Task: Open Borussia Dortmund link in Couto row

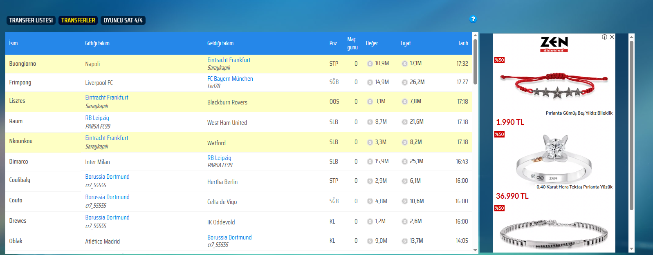Action: tap(107, 197)
